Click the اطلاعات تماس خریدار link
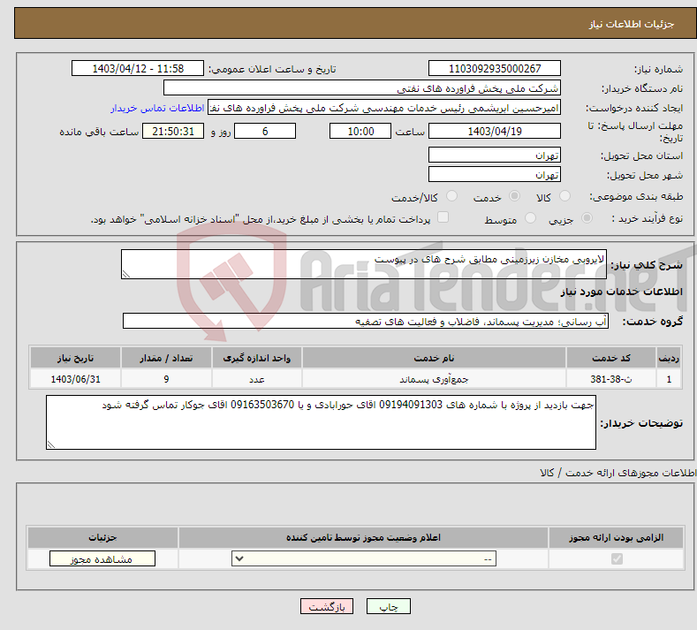The height and width of the screenshot is (630, 697). click(157, 108)
